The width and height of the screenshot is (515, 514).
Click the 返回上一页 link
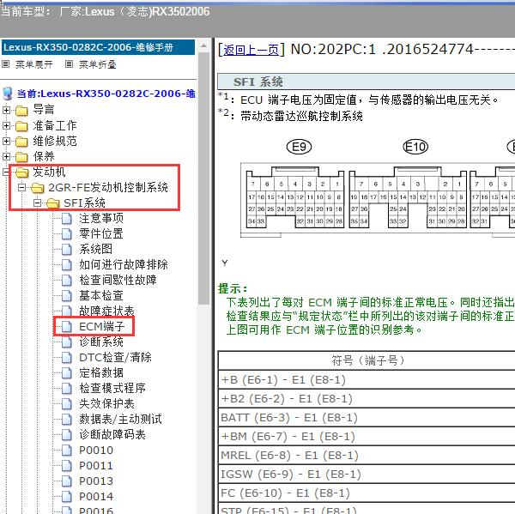click(x=251, y=50)
